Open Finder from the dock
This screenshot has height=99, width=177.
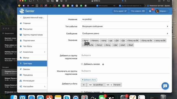(x=14, y=97)
